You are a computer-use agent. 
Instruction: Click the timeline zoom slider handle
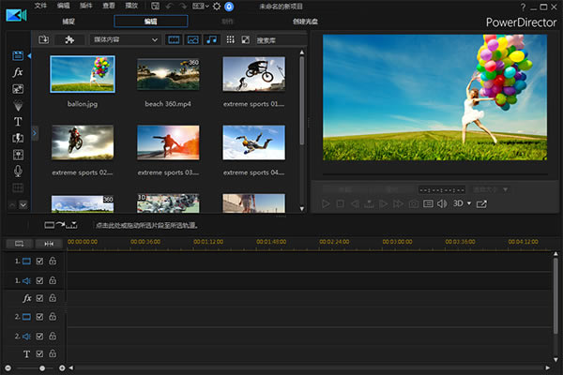point(42,367)
